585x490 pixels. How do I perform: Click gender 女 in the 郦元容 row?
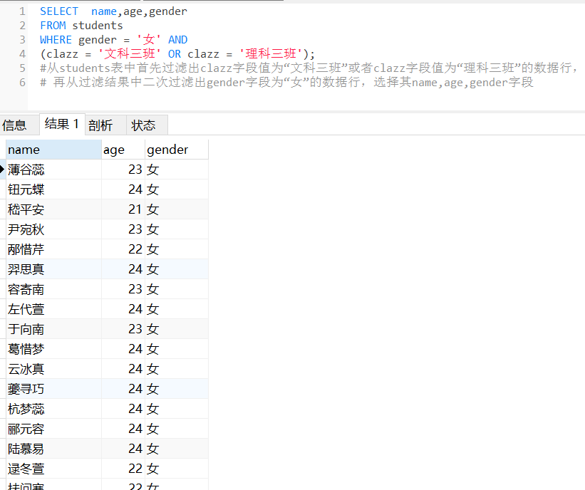(177, 429)
